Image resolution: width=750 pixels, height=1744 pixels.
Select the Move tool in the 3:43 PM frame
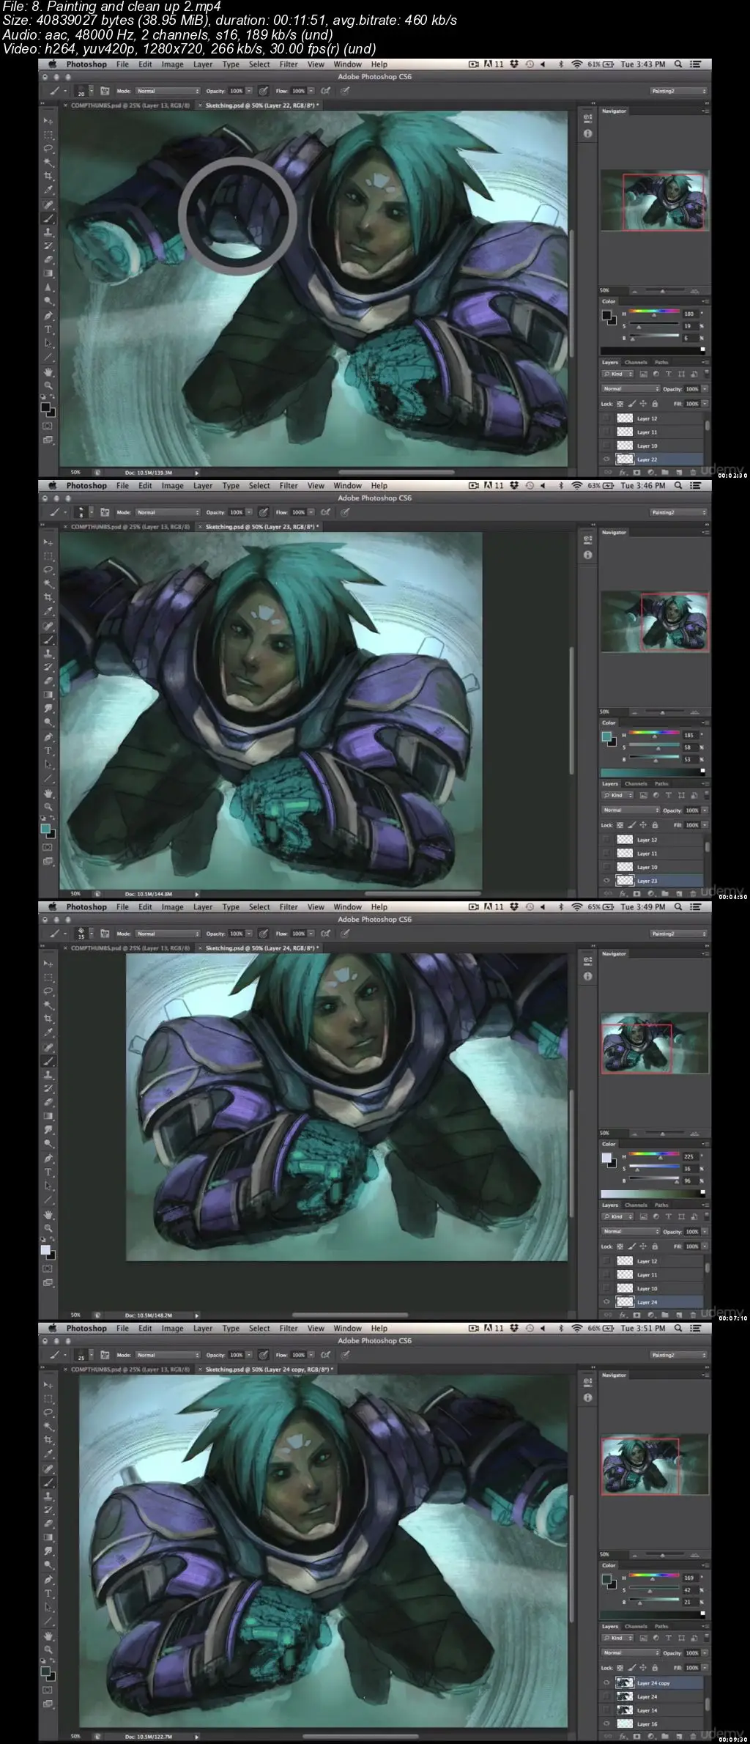48,121
